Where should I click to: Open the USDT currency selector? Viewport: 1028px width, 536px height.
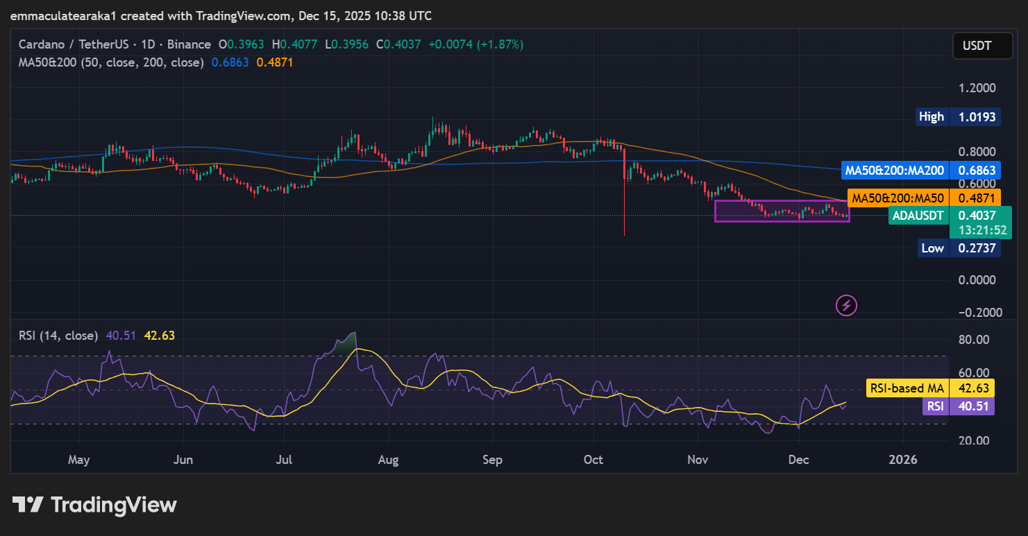click(x=977, y=46)
